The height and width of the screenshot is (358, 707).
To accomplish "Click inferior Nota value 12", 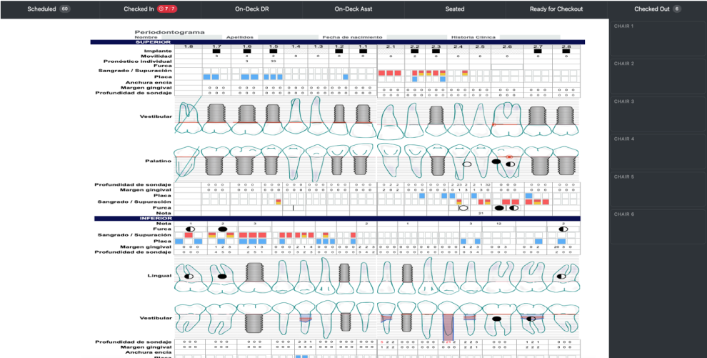I will [500, 224].
